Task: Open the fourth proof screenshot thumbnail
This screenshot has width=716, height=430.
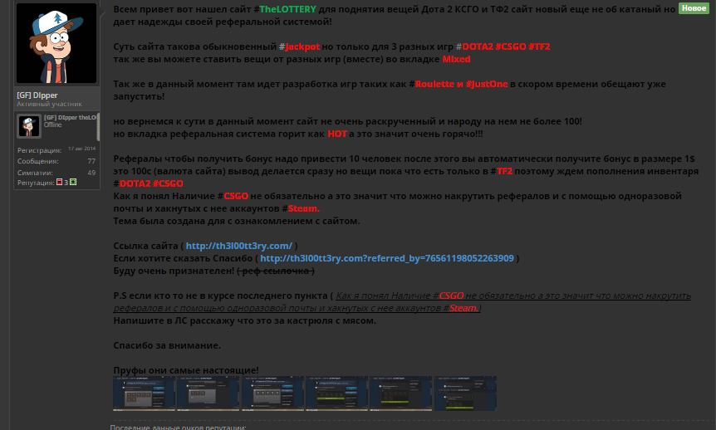Action: [x=336, y=393]
